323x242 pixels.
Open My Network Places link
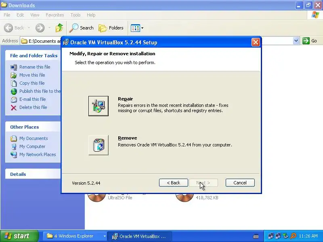pyautogui.click(x=38, y=154)
